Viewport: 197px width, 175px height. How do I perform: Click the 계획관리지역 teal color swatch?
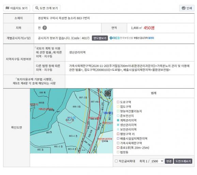click(118, 120)
